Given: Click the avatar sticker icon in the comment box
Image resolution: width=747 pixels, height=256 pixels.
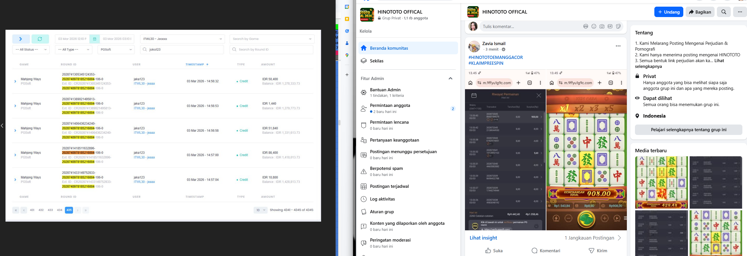Looking at the screenshot, I should (x=585, y=27).
